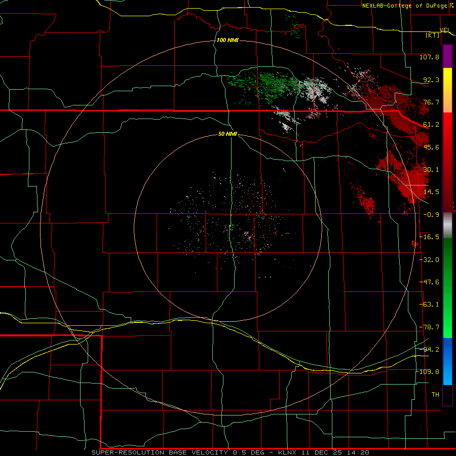Pick the green segment of the color bar
Viewport: 456px width, 456px height.
click(447, 288)
